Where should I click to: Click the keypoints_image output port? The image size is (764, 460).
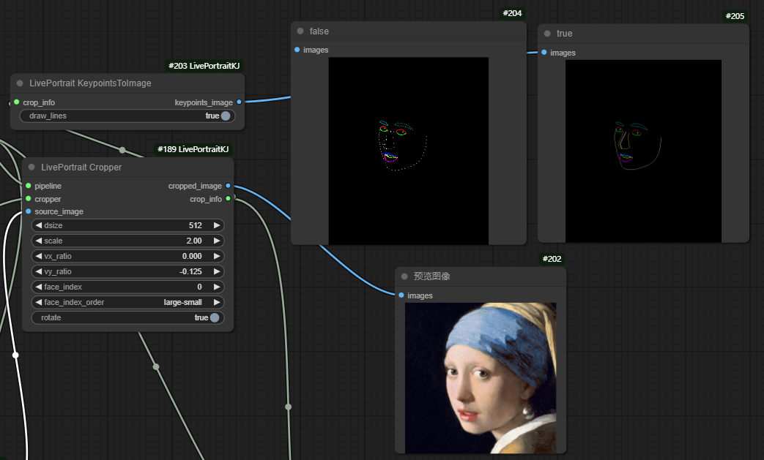click(239, 102)
